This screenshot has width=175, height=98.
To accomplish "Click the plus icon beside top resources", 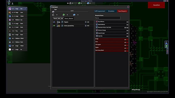I will click(x=68, y=3).
